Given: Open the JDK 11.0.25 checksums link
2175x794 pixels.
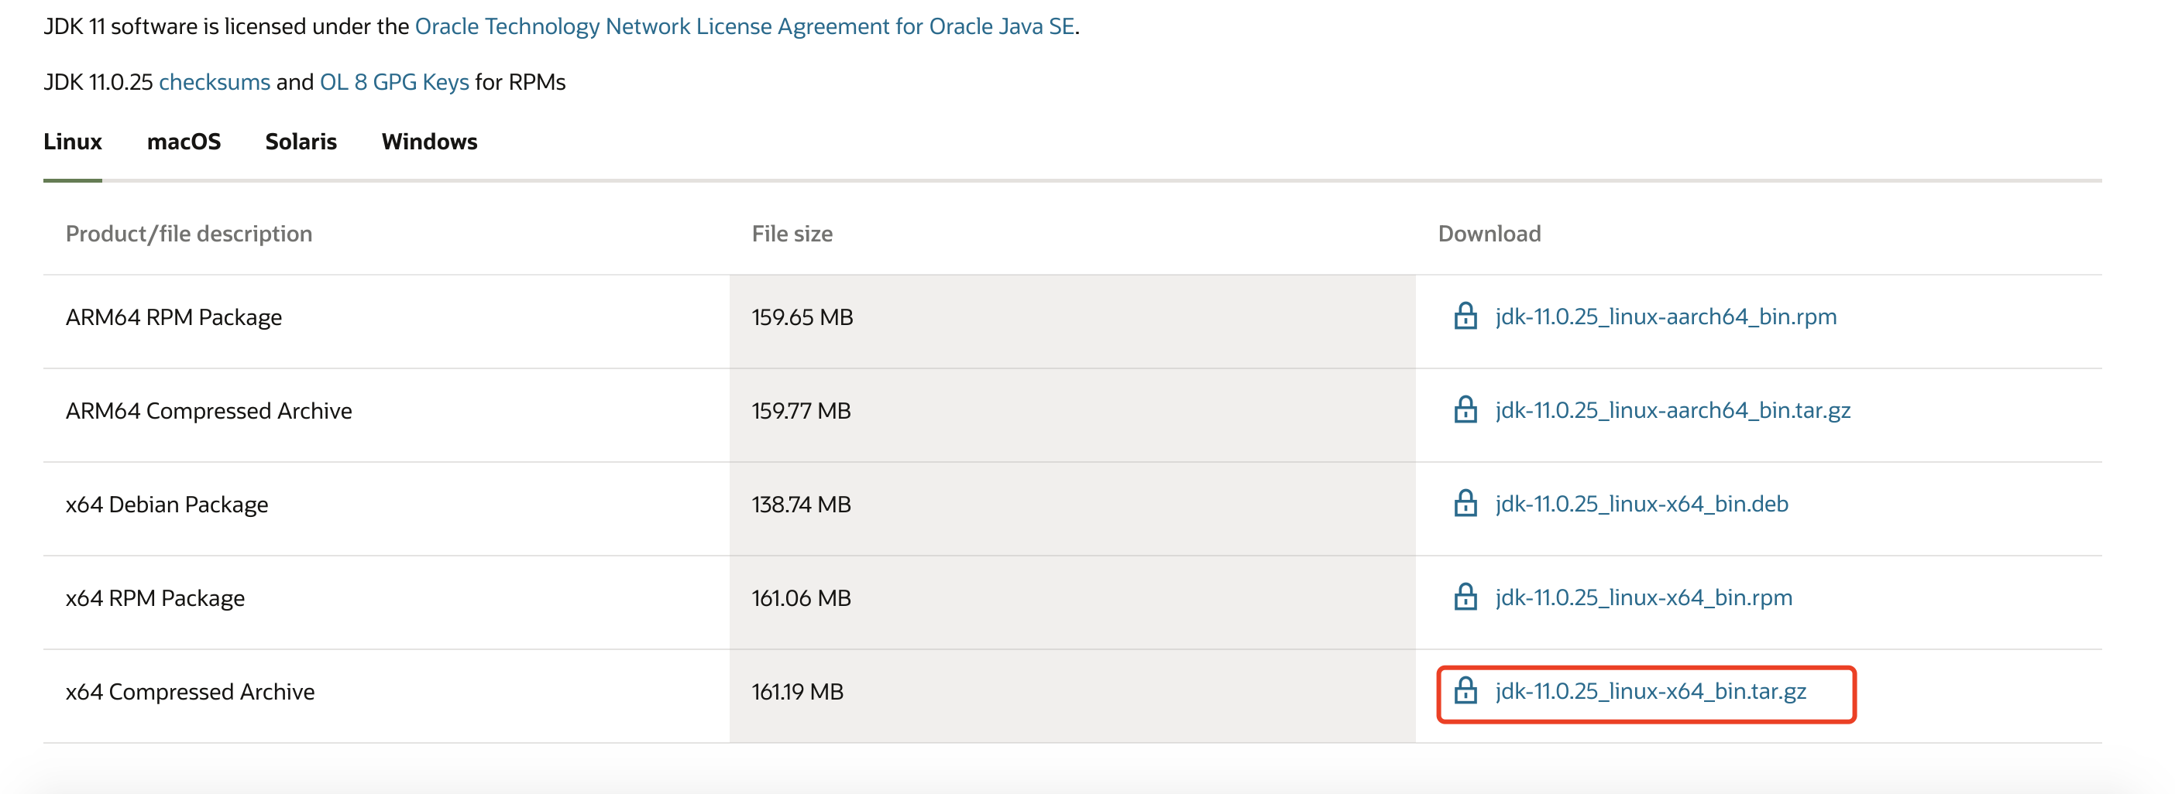Looking at the screenshot, I should coord(215,83).
